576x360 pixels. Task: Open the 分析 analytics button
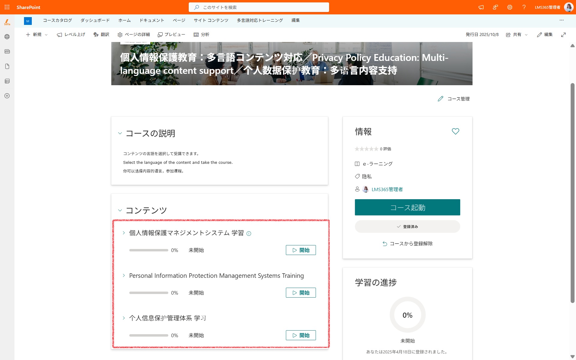tap(201, 34)
